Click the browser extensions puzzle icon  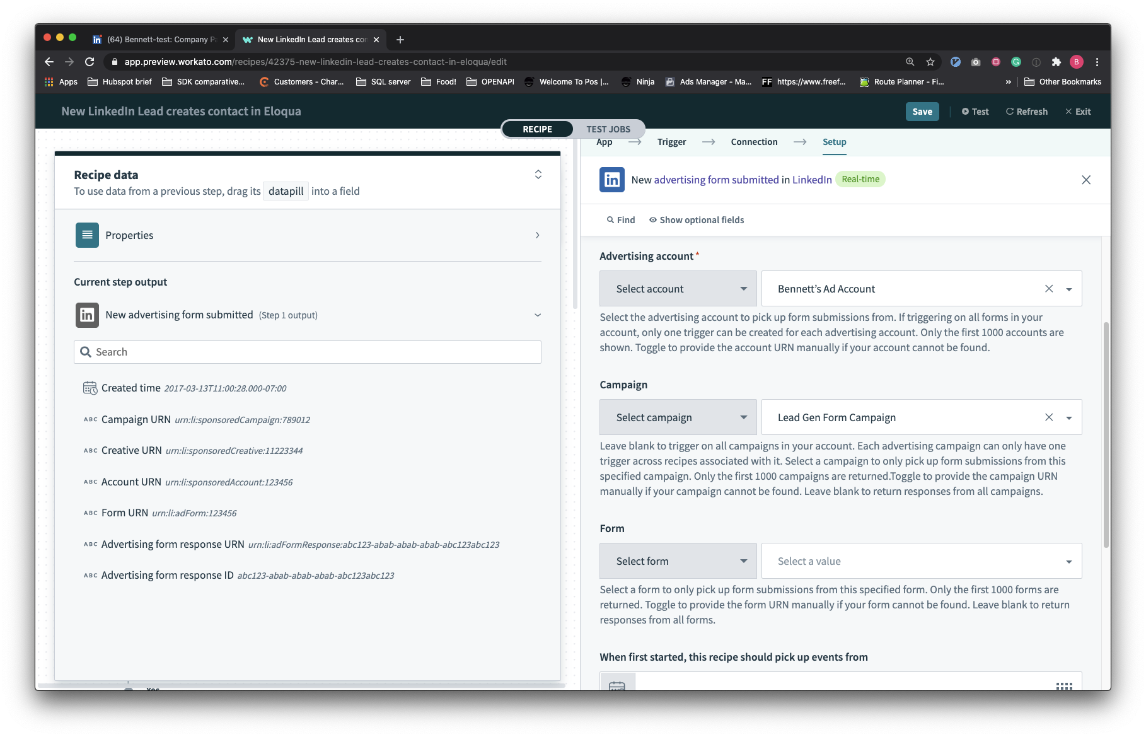pyautogui.click(x=1056, y=62)
